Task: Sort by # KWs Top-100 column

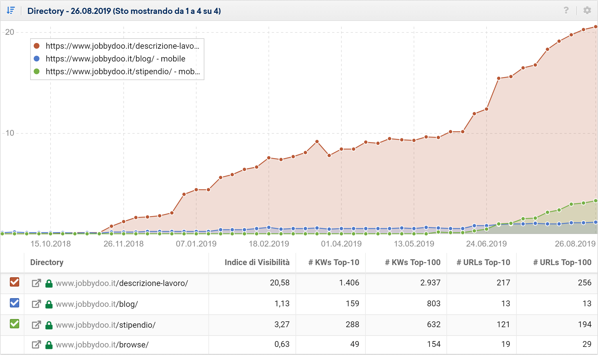Action: coord(413,262)
